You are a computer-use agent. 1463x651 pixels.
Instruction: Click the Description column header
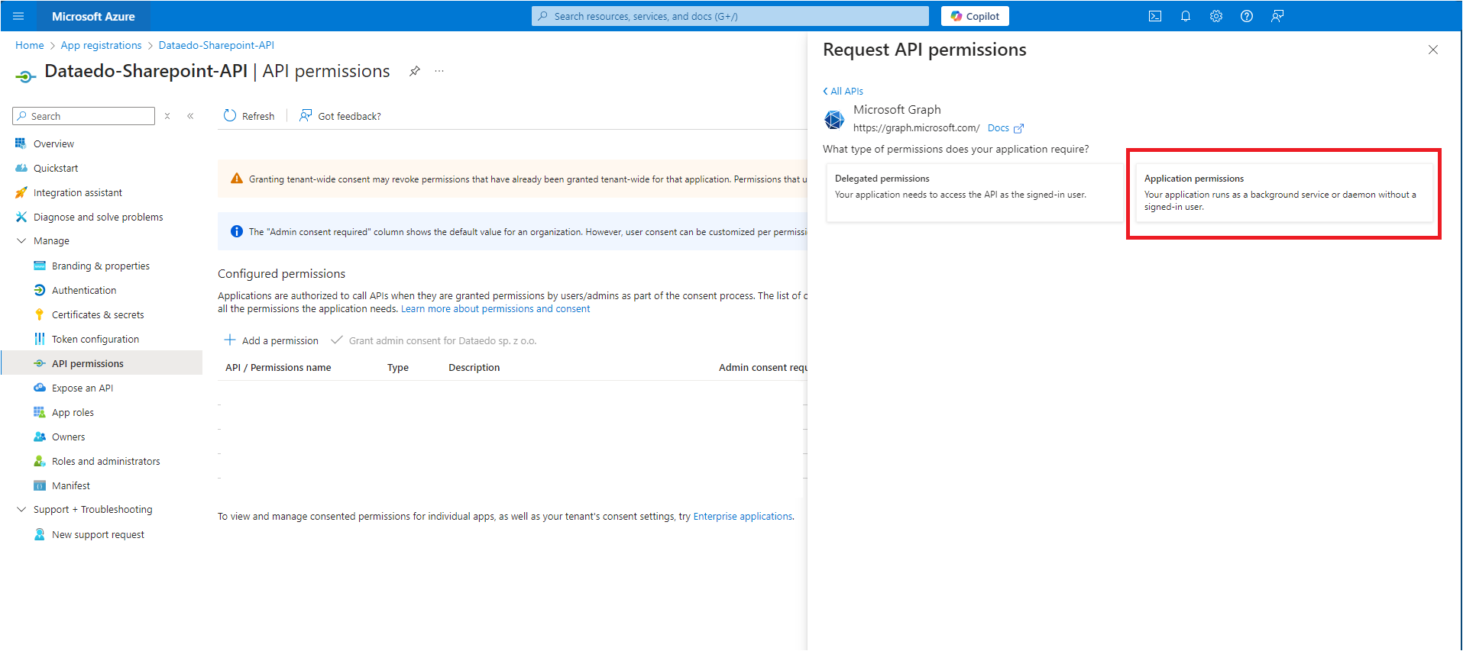pos(474,368)
